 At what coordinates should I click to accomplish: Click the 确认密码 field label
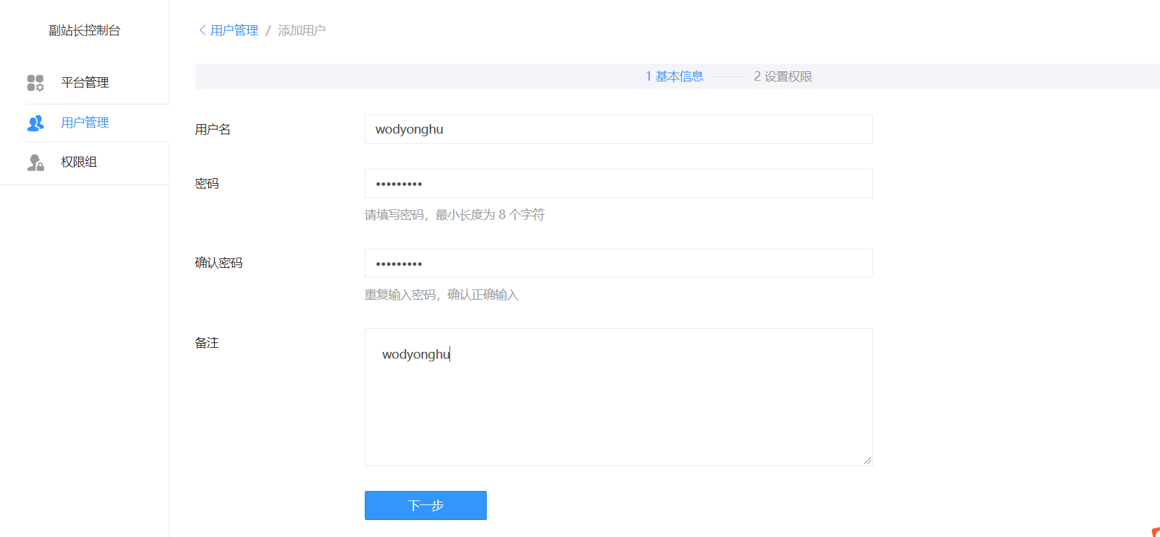click(x=219, y=263)
